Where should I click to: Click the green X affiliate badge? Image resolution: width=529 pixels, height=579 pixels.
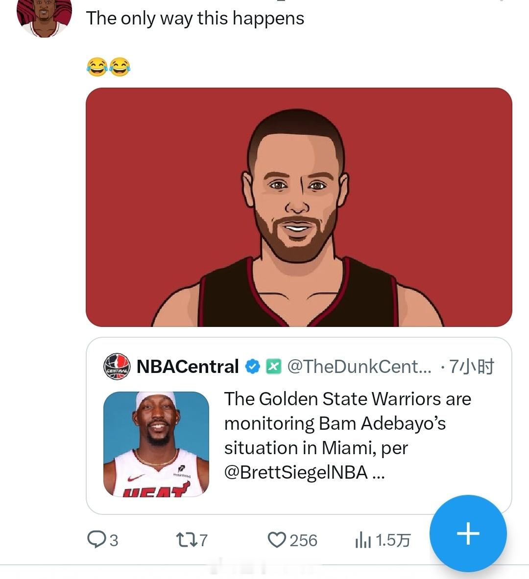(x=273, y=367)
